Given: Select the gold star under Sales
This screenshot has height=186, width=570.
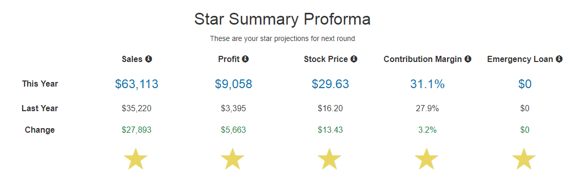Looking at the screenshot, I should (x=136, y=159).
